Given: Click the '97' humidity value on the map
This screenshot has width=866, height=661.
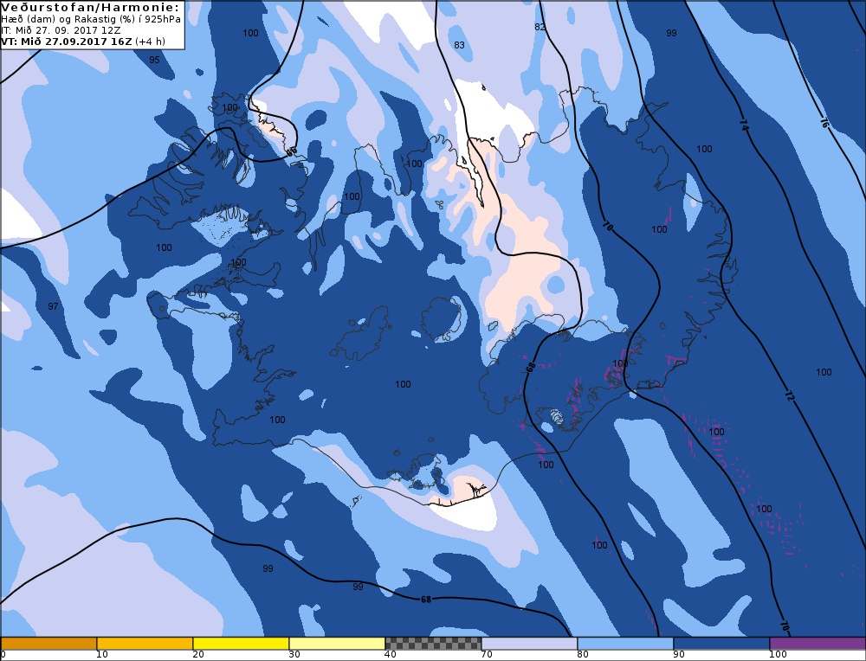Looking at the screenshot, I should [53, 306].
